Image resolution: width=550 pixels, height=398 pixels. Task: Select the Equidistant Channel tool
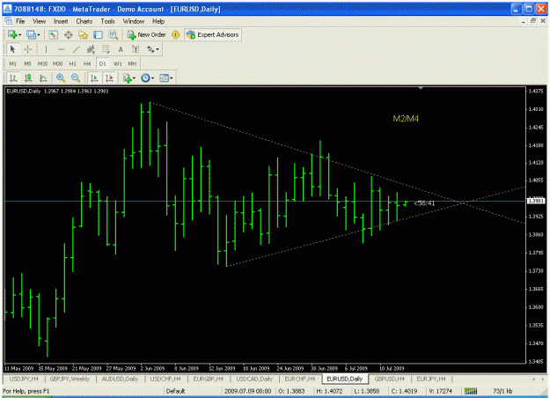click(91, 49)
